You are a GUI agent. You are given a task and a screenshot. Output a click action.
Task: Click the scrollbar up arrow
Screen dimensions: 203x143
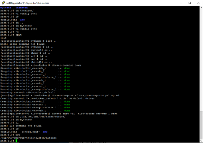(201, 8)
